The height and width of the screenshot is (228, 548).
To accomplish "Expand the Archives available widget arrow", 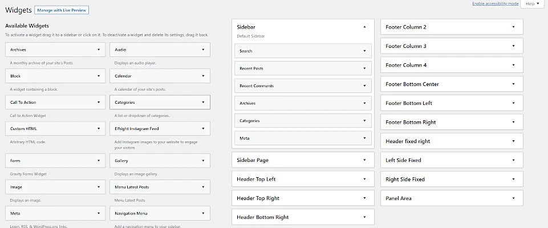I will [x=99, y=50].
